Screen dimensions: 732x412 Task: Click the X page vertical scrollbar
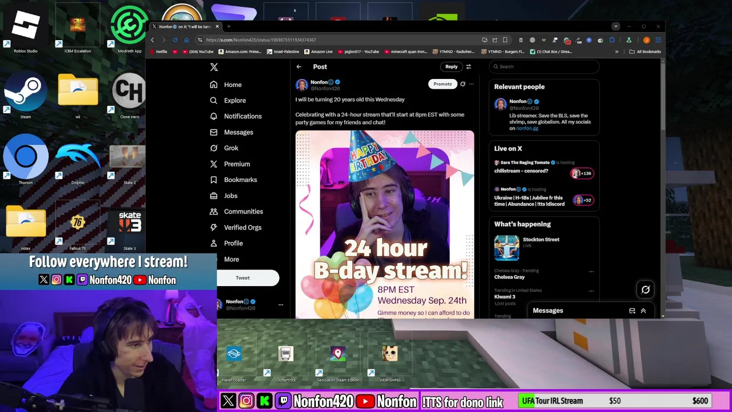(663, 94)
